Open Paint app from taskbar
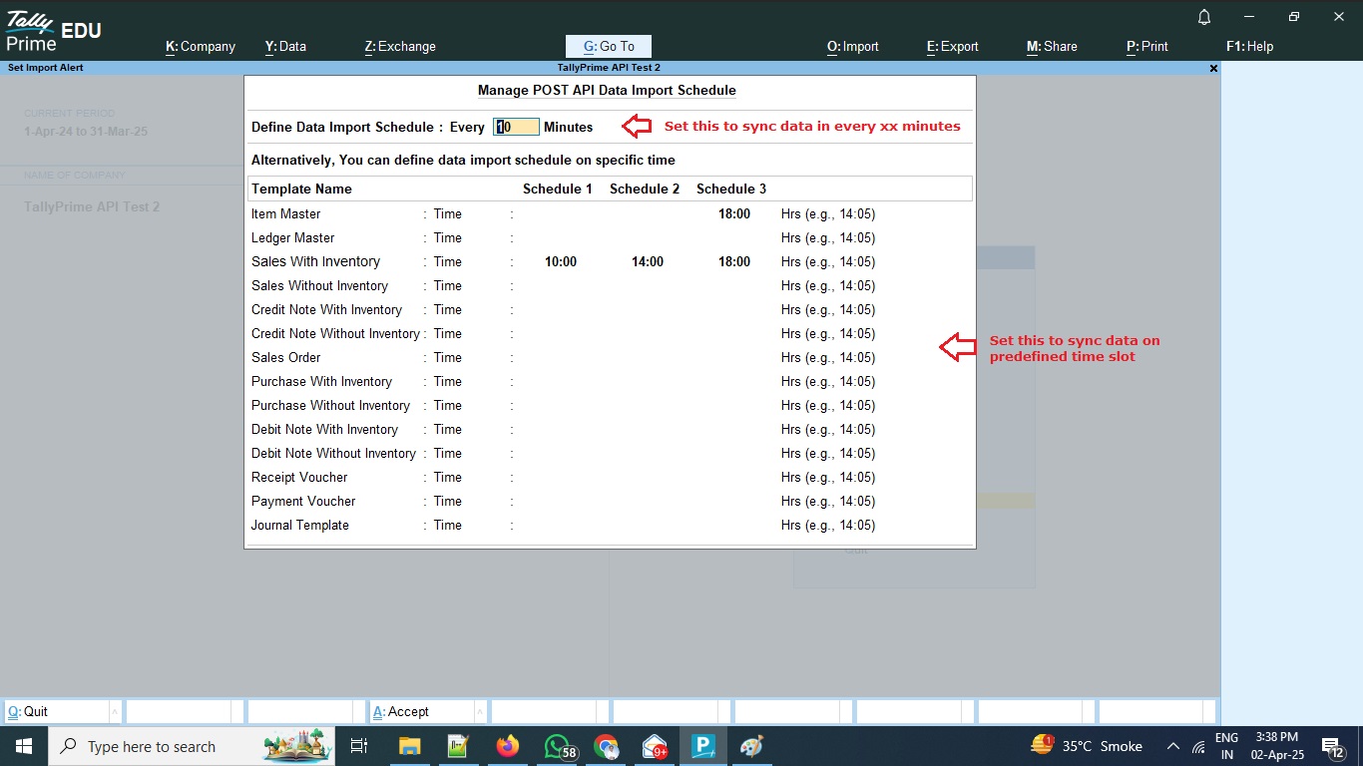 coord(752,746)
